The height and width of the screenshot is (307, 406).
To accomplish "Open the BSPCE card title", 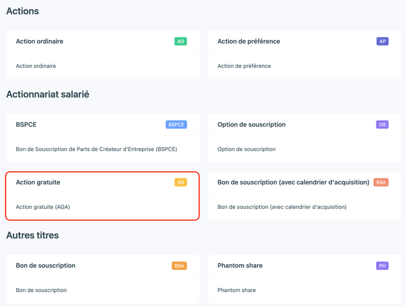I will (26, 124).
